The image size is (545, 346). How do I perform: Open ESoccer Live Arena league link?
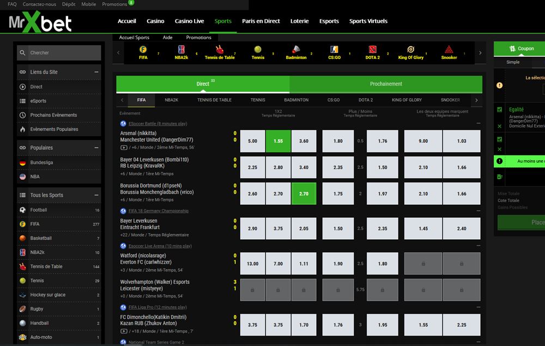click(x=160, y=246)
